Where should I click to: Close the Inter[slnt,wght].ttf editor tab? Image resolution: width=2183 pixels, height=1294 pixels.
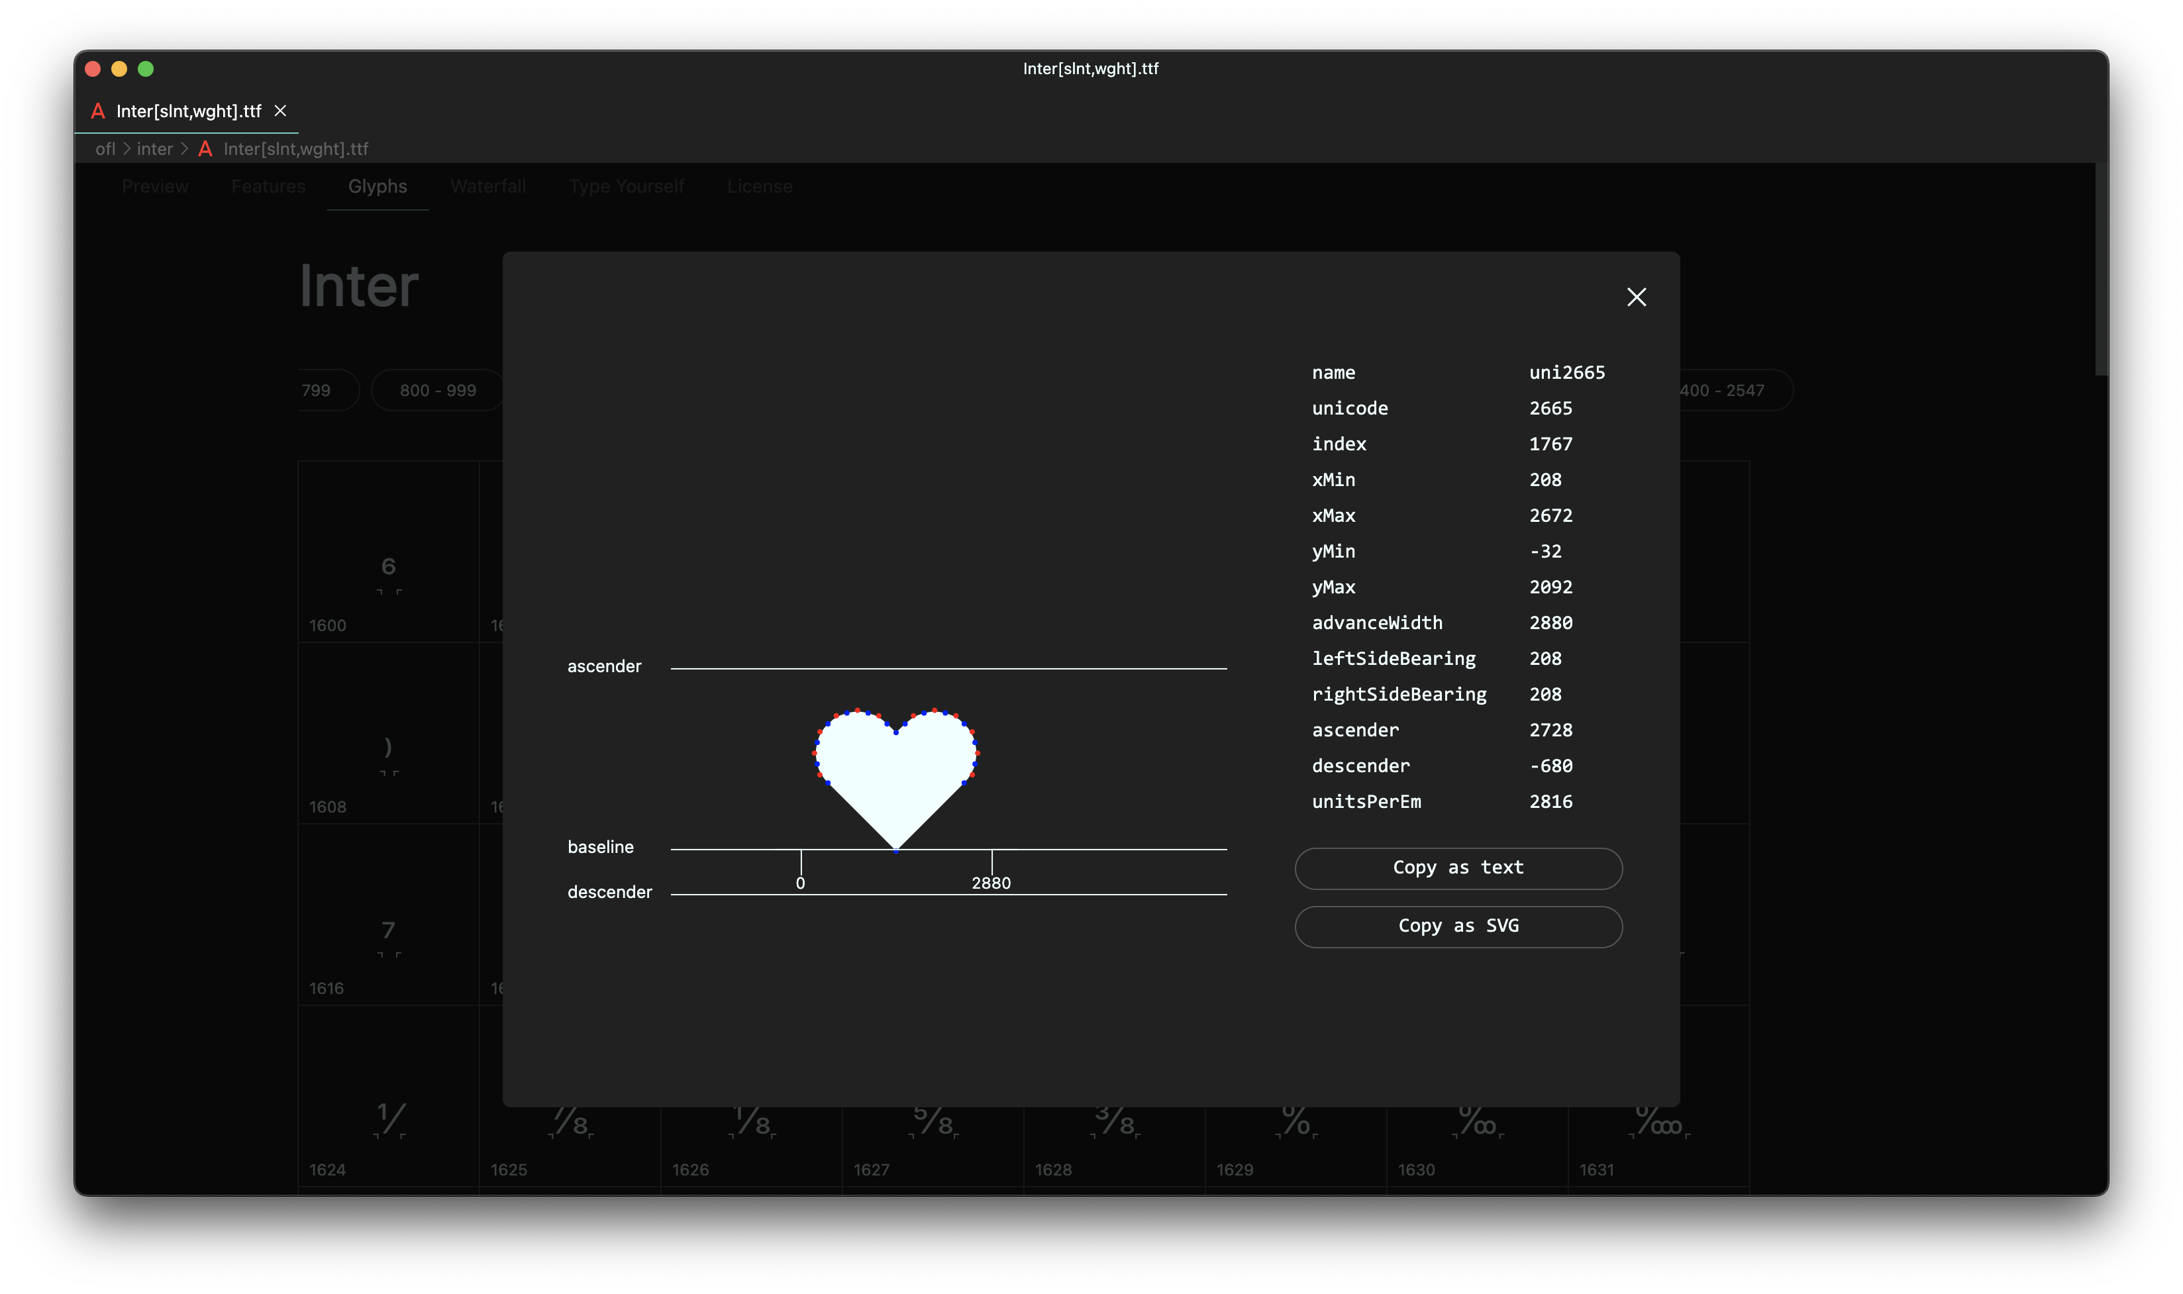[x=280, y=111]
